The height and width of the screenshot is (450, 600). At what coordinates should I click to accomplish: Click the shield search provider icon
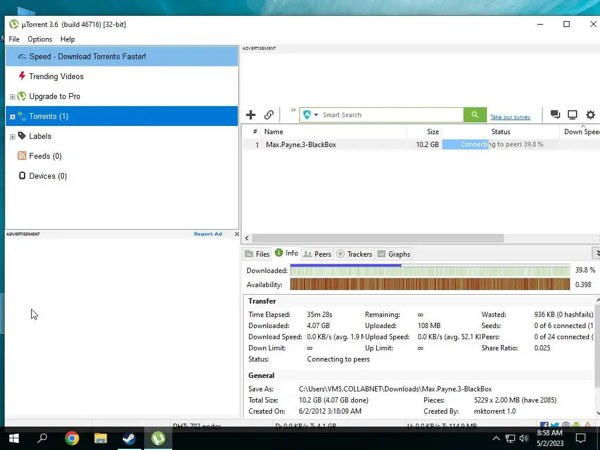(307, 115)
